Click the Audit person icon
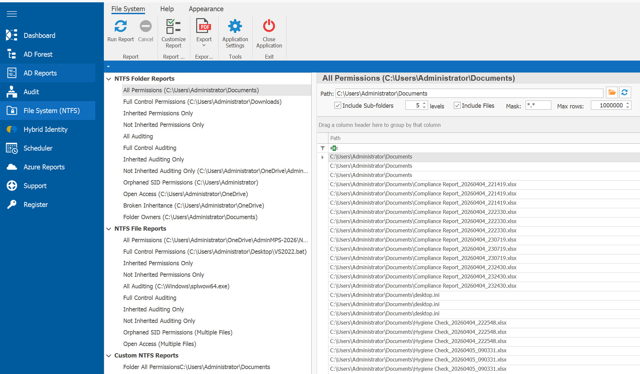Viewport: 640px width, 374px height. point(12,92)
